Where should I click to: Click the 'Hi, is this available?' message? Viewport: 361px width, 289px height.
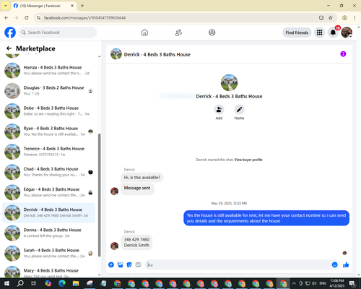(x=142, y=178)
